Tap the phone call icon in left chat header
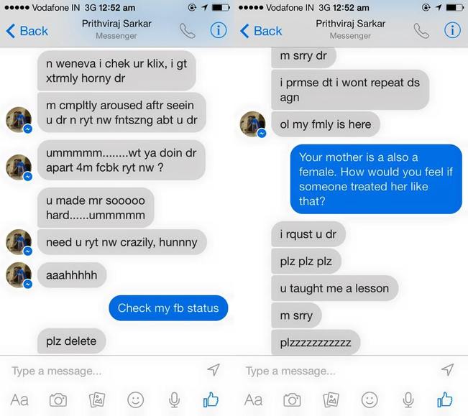Screen dimensions: 468x416 click(188, 30)
